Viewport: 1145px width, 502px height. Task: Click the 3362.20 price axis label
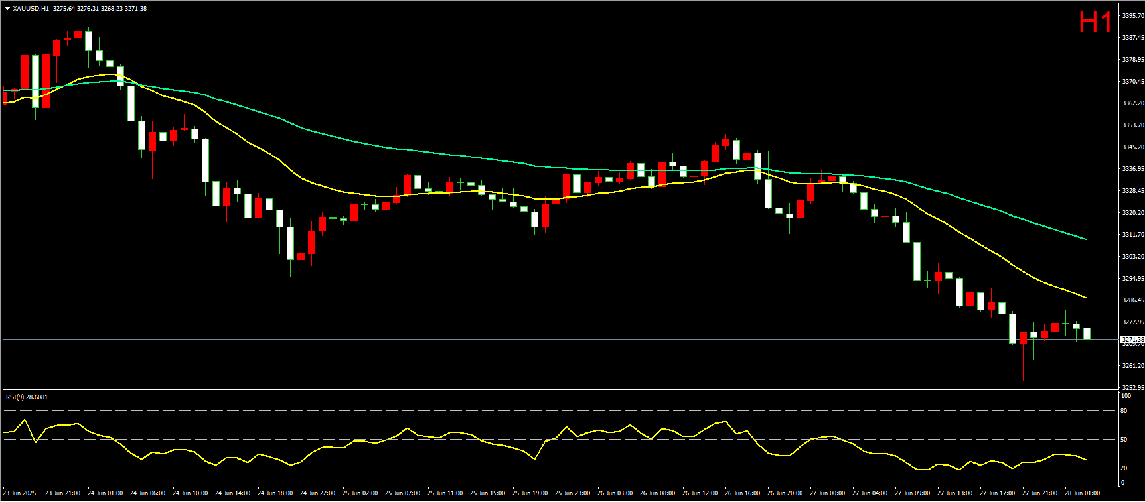(1133, 103)
